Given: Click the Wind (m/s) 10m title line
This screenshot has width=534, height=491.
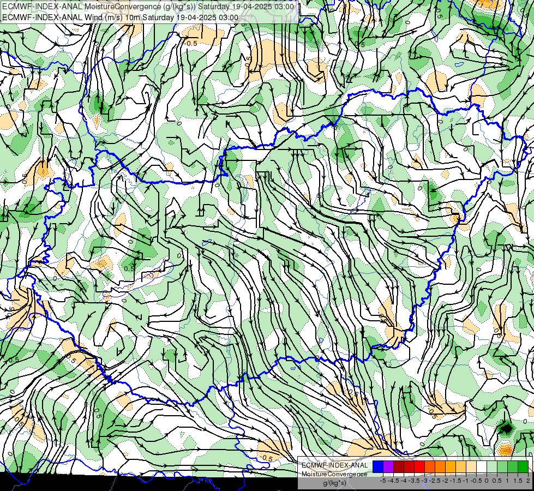Looking at the screenshot, I should 120,17.
